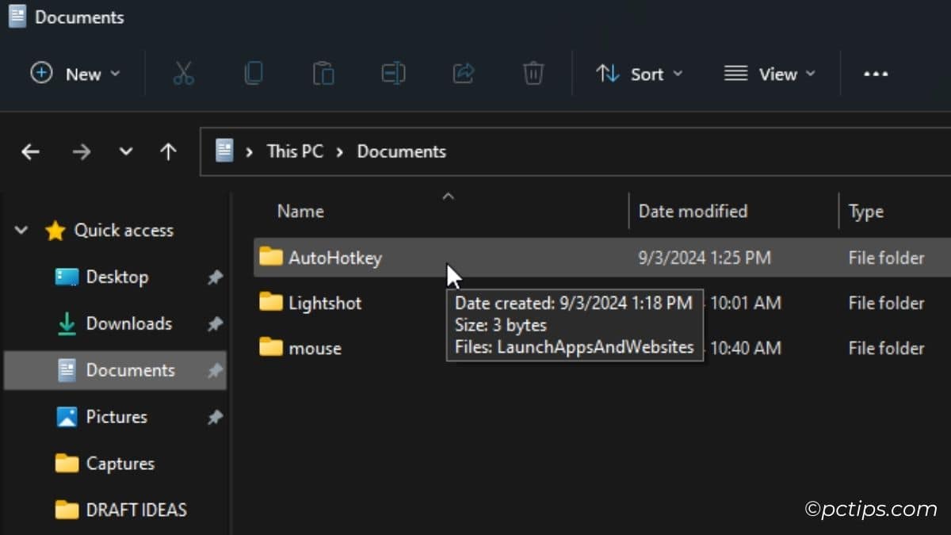This screenshot has height=535, width=951.
Task: Open the Sort dropdown
Action: pyautogui.click(x=640, y=73)
